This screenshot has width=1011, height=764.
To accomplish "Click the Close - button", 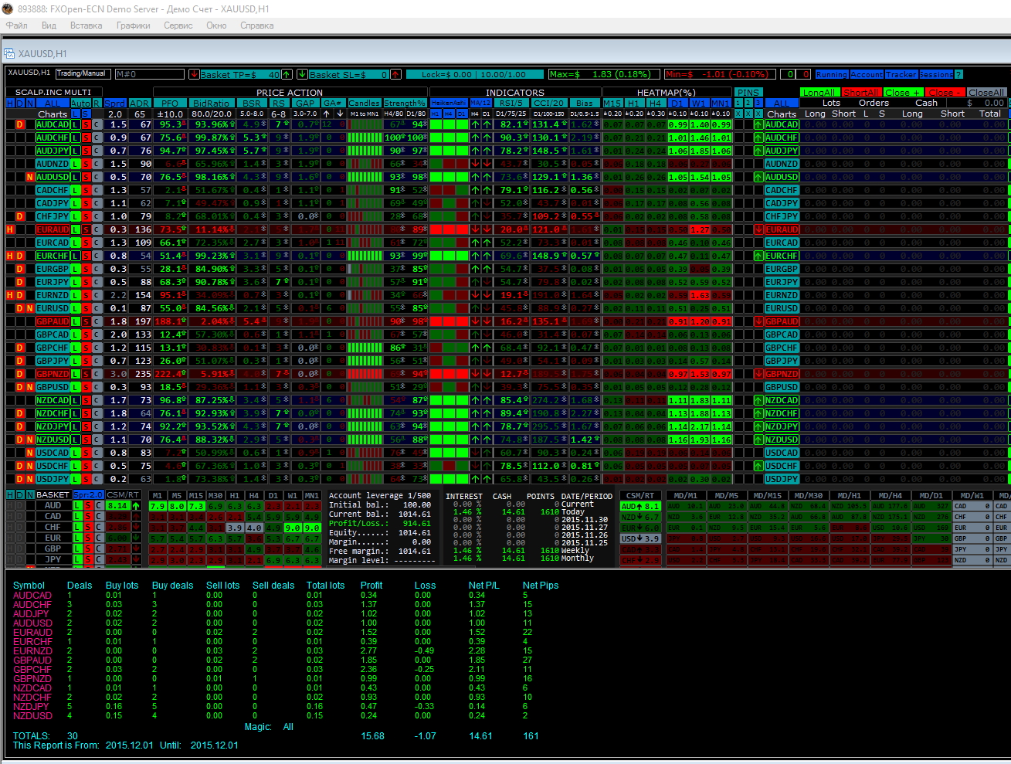I will click(945, 93).
